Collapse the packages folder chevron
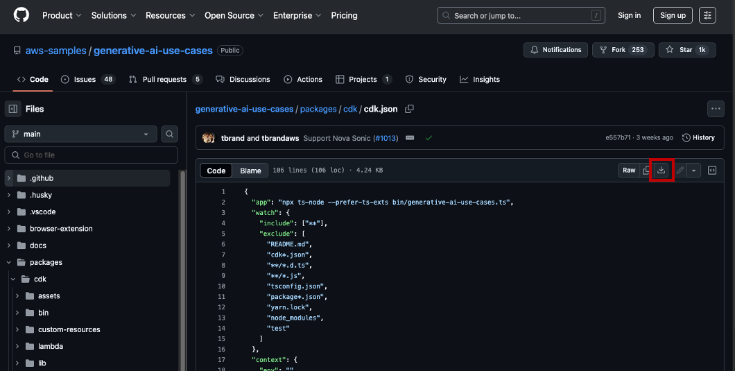 tap(9, 262)
